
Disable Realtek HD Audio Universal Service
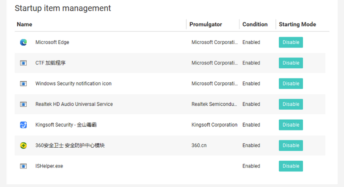click(291, 104)
